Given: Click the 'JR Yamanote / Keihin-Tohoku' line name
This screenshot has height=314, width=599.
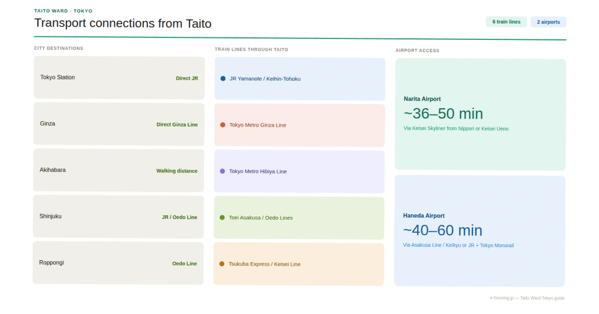Looking at the screenshot, I should point(265,79).
